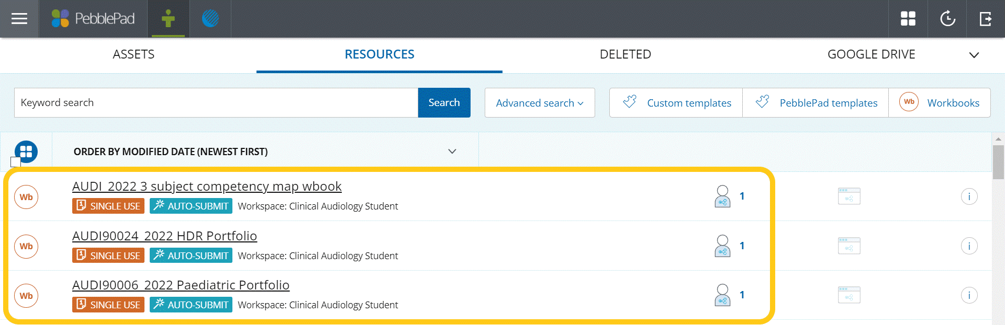
Task: Click Wb icon for HDR Portfolio
Action: pyautogui.click(x=26, y=246)
